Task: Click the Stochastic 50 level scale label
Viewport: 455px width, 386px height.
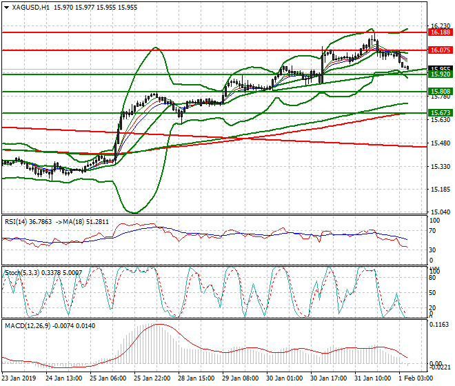Action: (432, 293)
